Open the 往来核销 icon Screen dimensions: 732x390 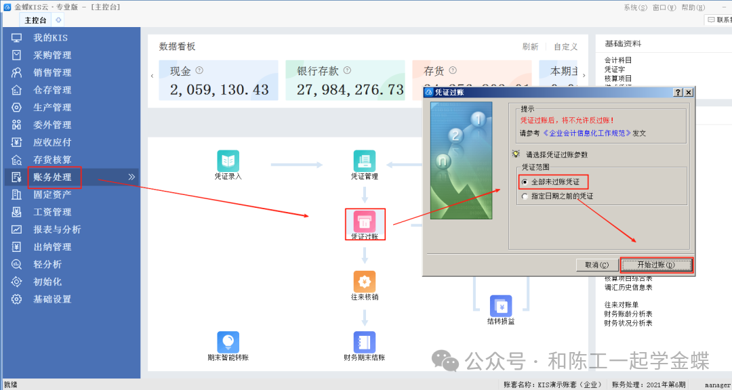coord(364,282)
